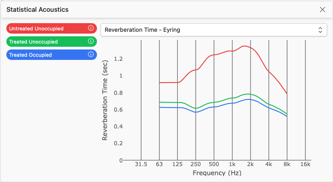This screenshot has width=333, height=182.
Task: Click the red curve on the chart
Action: click(x=214, y=55)
